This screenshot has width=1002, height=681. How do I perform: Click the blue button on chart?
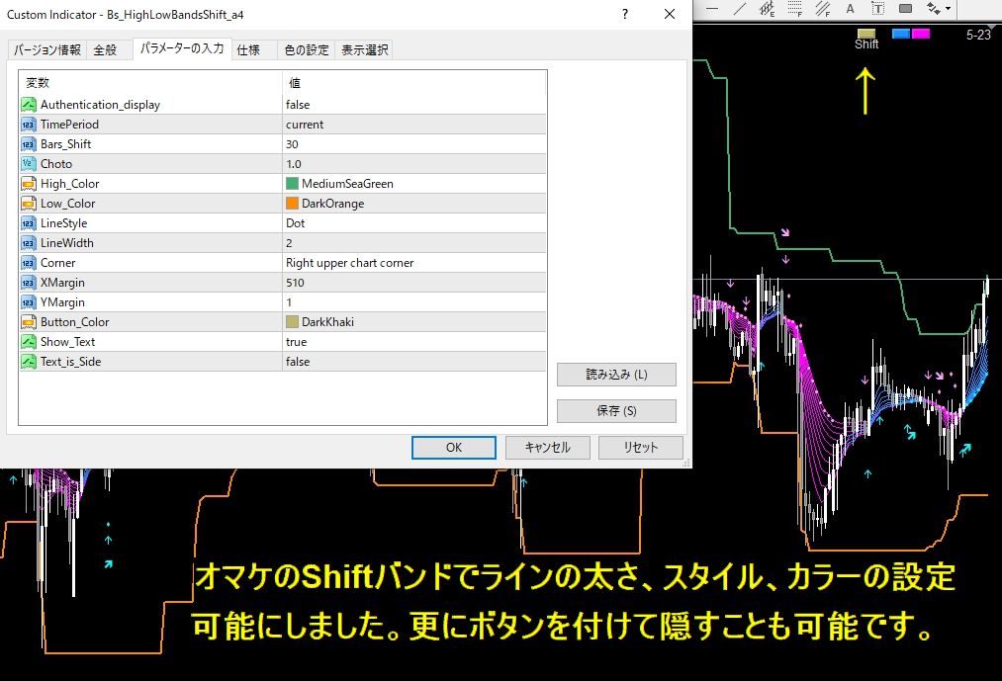901,34
